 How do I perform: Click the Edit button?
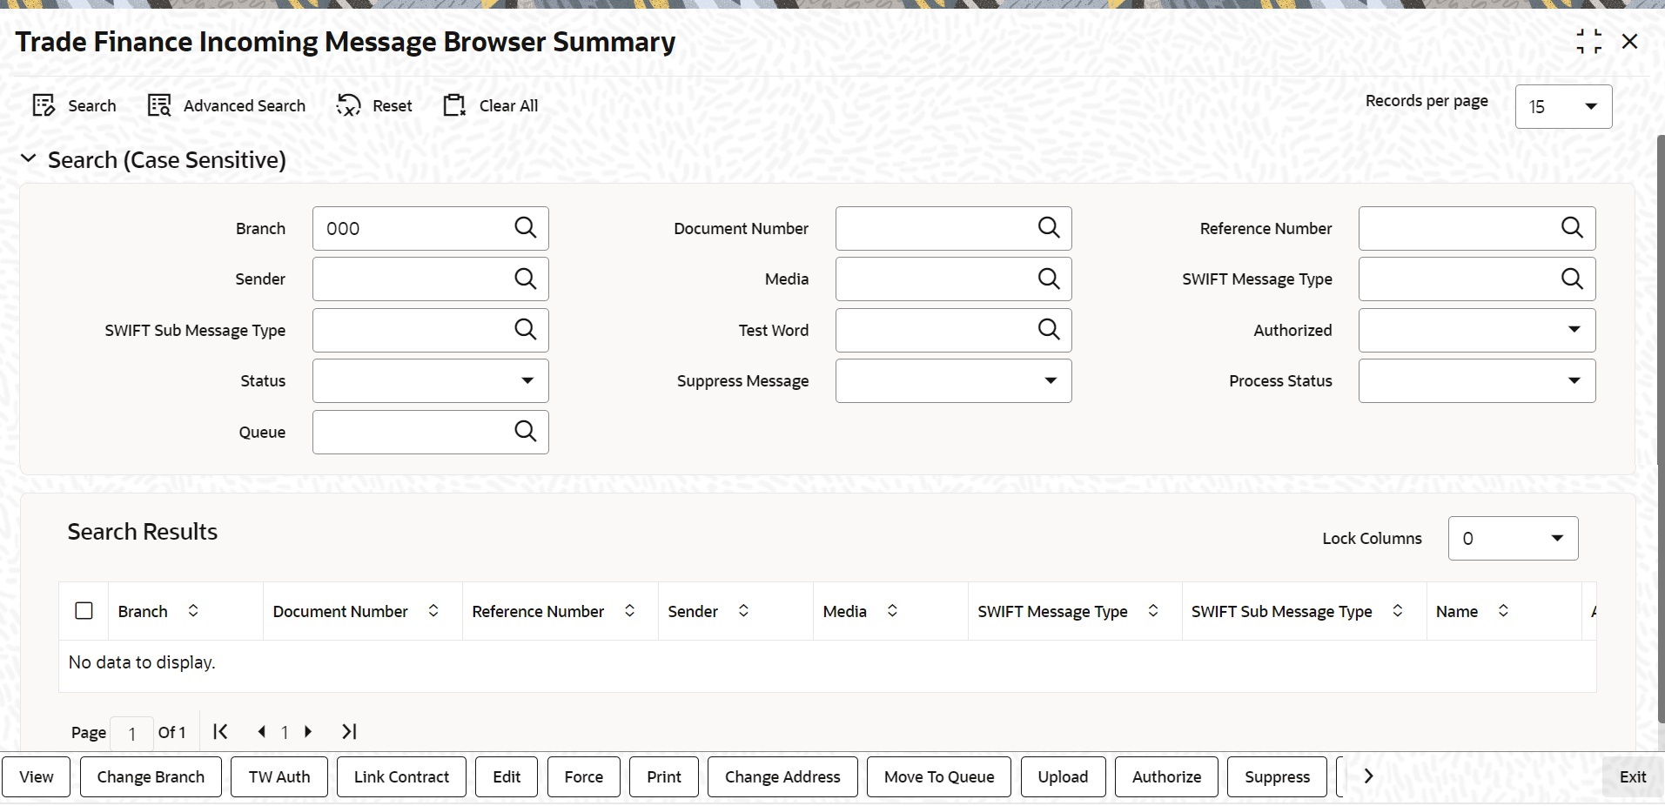coord(507,776)
